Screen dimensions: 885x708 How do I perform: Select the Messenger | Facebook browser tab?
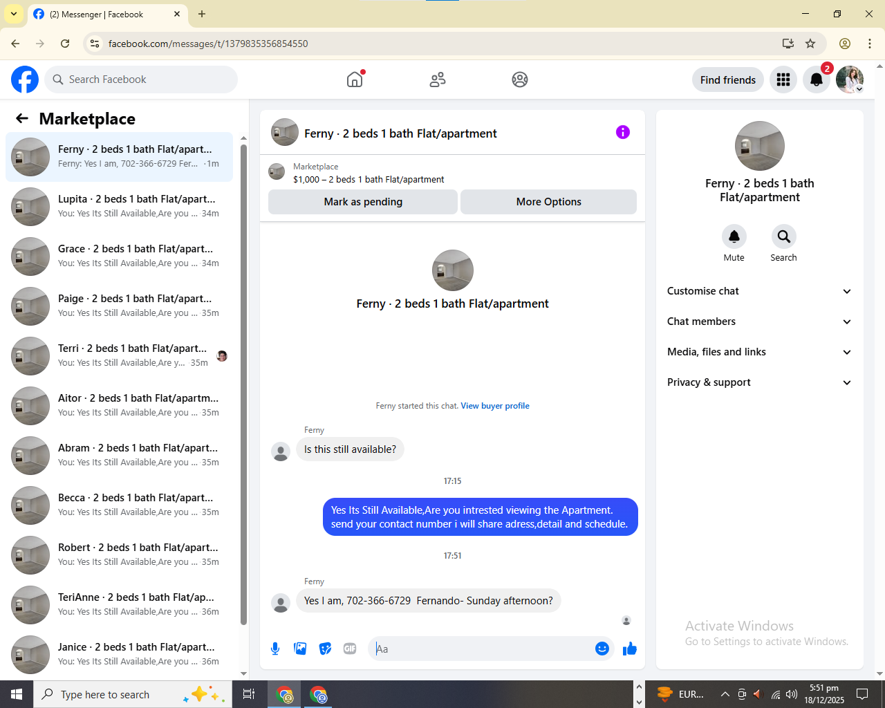[x=107, y=14]
